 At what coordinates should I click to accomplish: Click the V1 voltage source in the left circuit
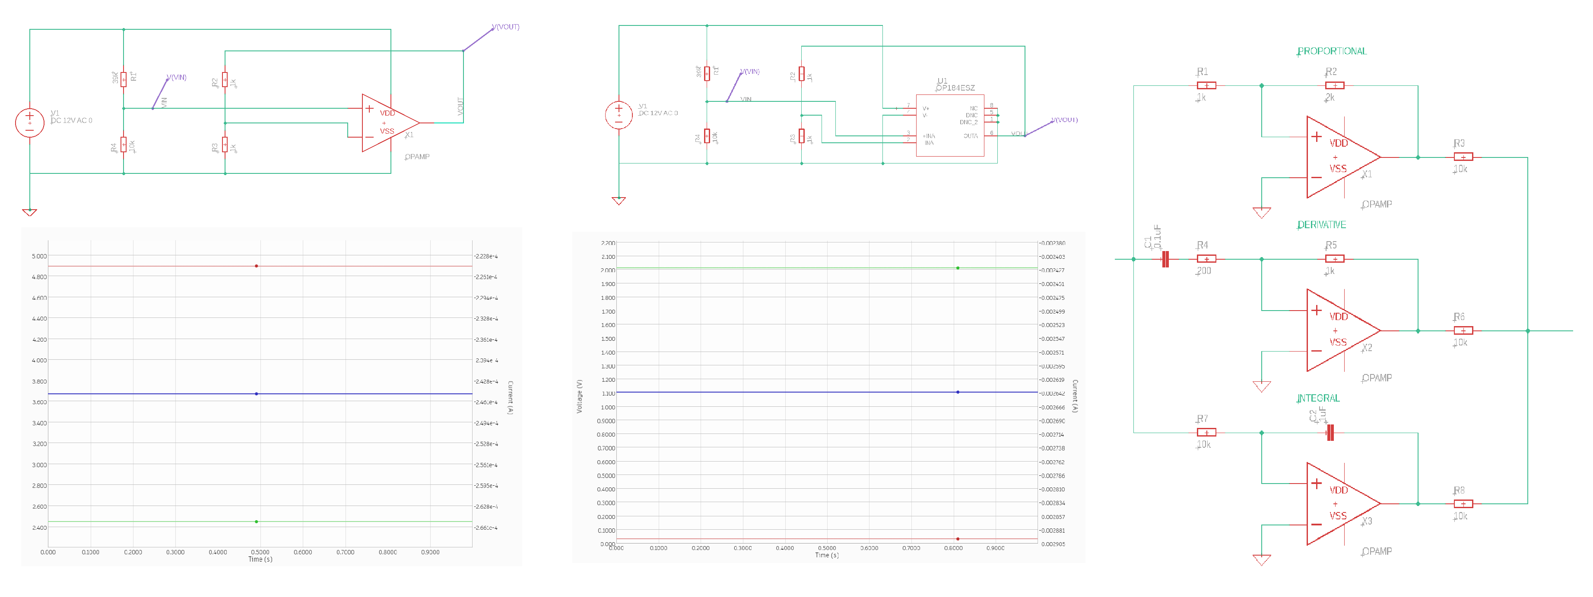click(30, 122)
